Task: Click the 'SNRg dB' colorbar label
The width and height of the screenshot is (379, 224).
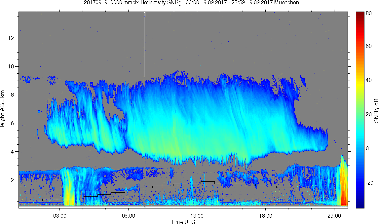Action: click(x=376, y=110)
